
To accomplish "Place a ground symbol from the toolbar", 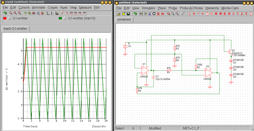I will tap(203, 14).
